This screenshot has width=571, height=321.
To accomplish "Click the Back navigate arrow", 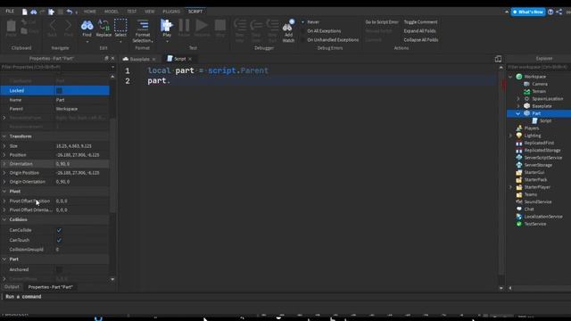I will click(x=52, y=26).
